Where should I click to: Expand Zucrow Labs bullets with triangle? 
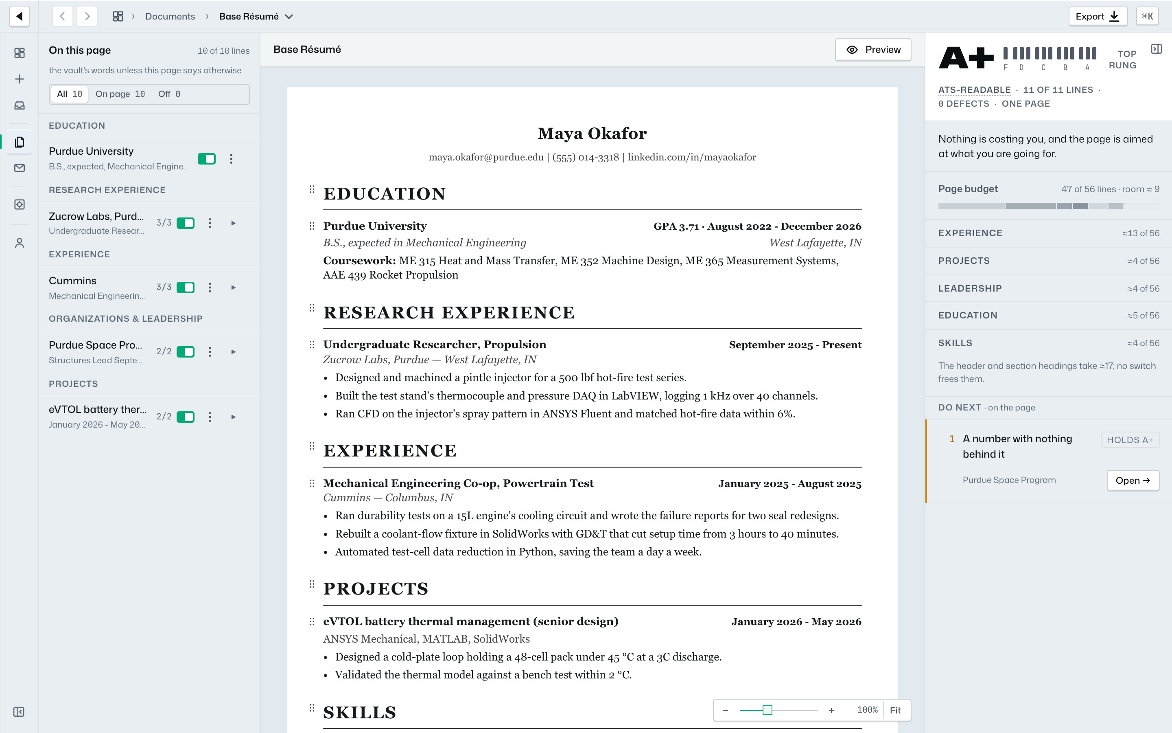click(x=234, y=223)
